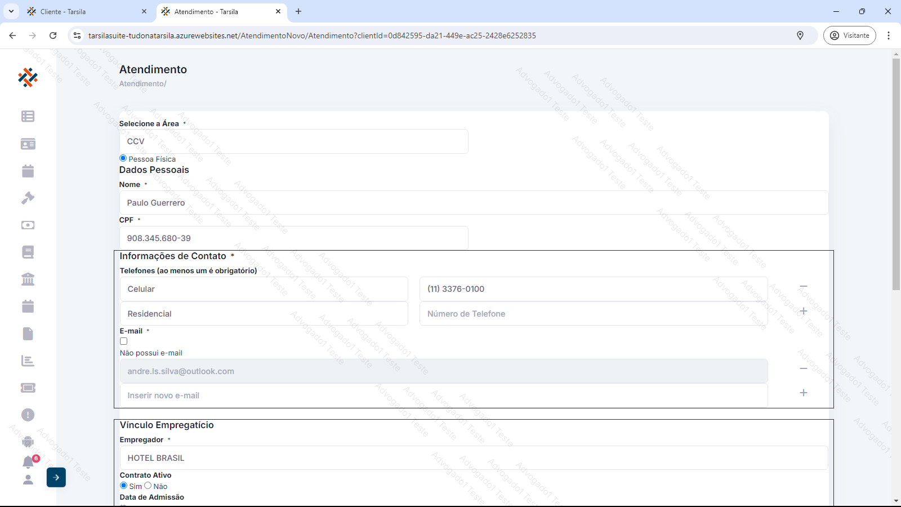Expand sidebar with the arrow button
Viewport: 901px width, 507px height.
tap(56, 477)
